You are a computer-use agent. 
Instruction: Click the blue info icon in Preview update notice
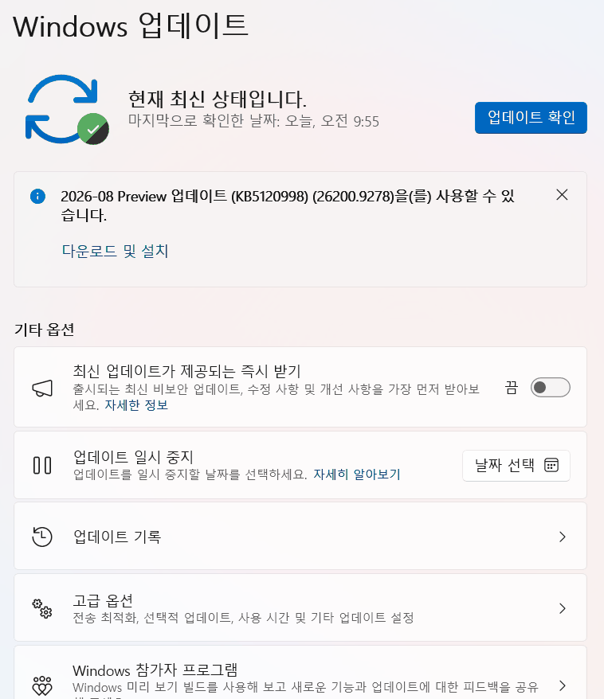point(38,196)
